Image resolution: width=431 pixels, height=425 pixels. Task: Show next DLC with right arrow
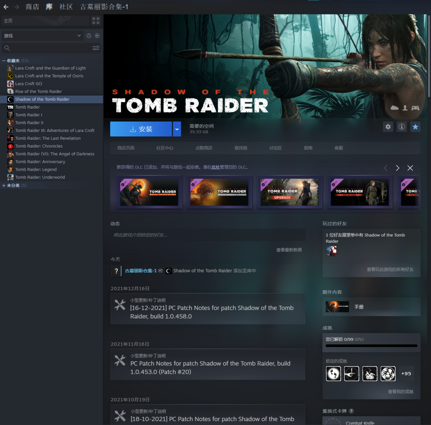[x=397, y=168]
